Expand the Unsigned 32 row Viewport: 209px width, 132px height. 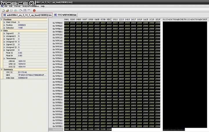4,47
